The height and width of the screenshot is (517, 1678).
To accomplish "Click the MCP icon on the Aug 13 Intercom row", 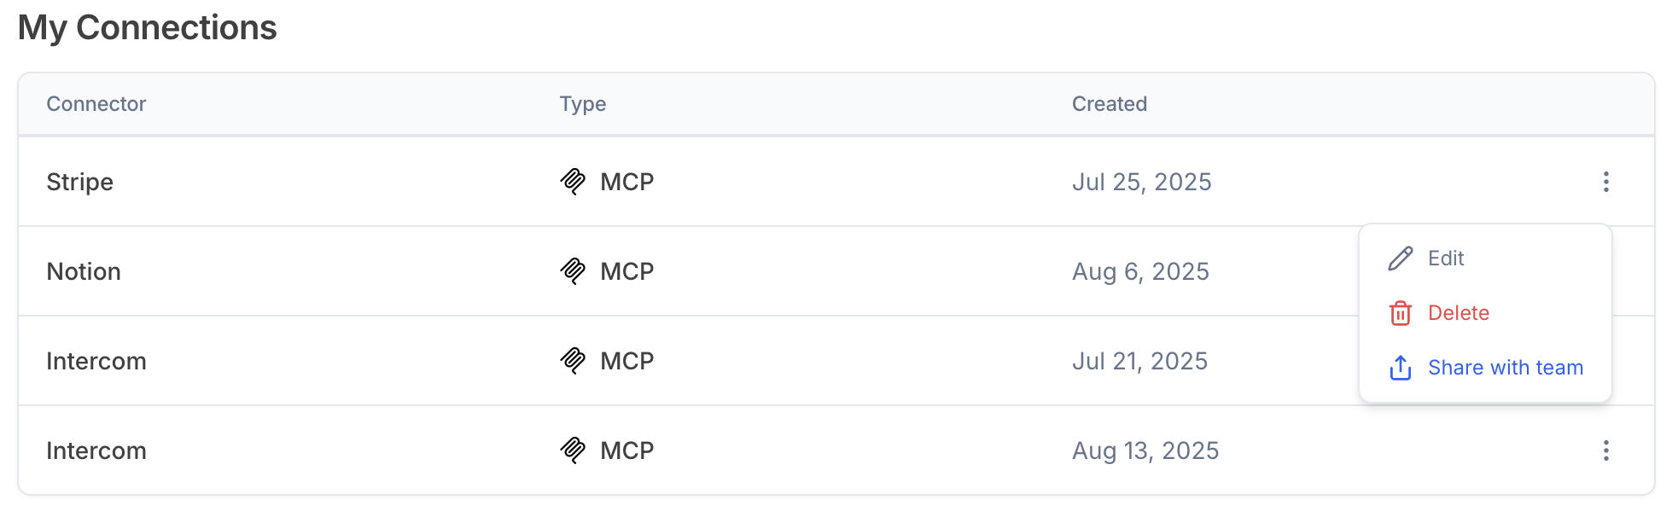I will [572, 450].
